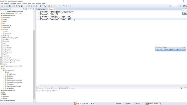Open the Console tab
This screenshot has height=105, width=187.
click(x=54, y=88)
